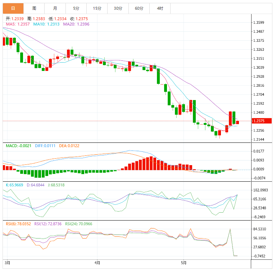The width and height of the screenshot is (276, 272).
Task: Switch to the monthly 月 tab
Action: (55, 8)
